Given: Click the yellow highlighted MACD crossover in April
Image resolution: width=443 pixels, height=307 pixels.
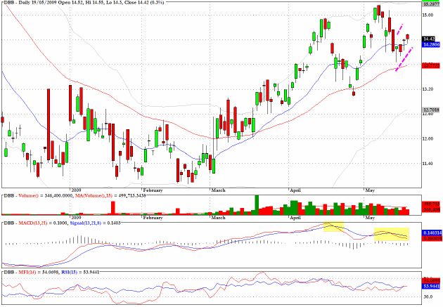Looking at the screenshot, I should [334, 227].
